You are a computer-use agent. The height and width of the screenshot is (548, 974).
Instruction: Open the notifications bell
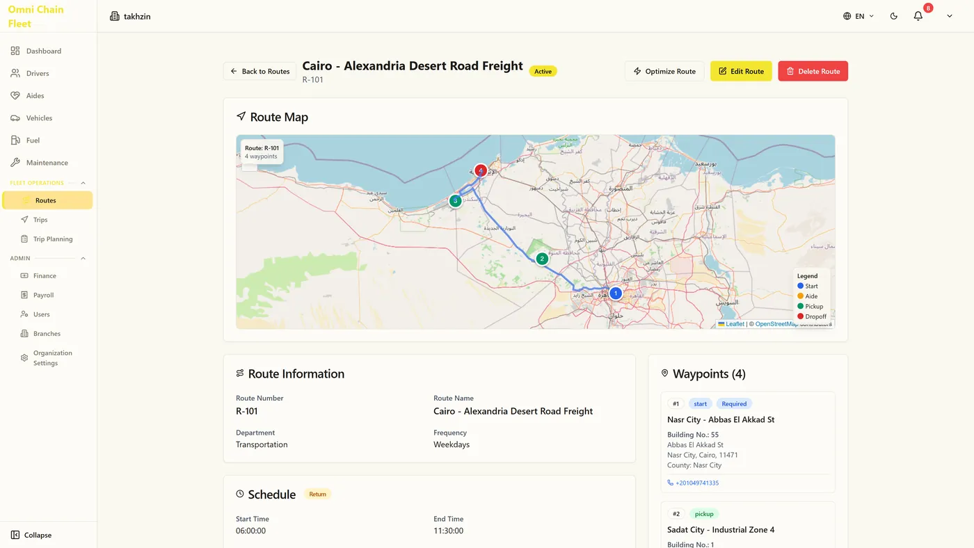[x=918, y=16]
